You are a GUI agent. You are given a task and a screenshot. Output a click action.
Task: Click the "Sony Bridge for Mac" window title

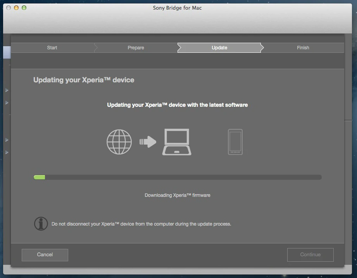click(177, 8)
